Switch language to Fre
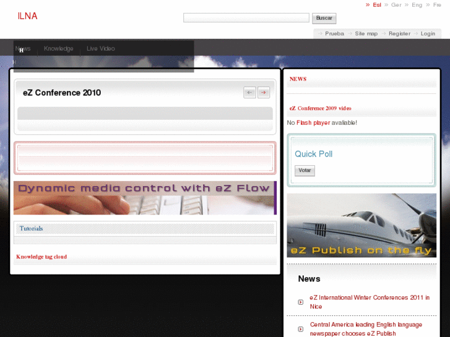The image size is (450, 337). 437,5
